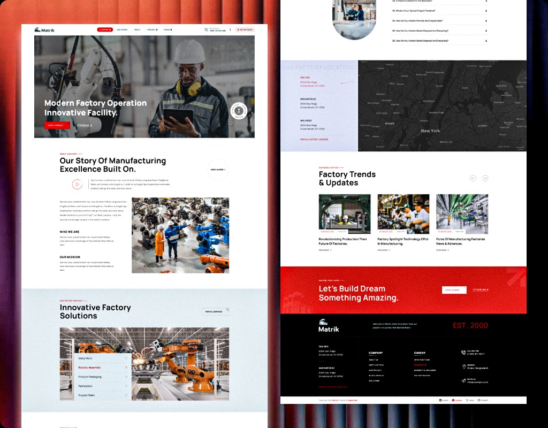Open the 'Revolutionizing Production' article thumbnail
This screenshot has width=548, height=428.
point(345,214)
